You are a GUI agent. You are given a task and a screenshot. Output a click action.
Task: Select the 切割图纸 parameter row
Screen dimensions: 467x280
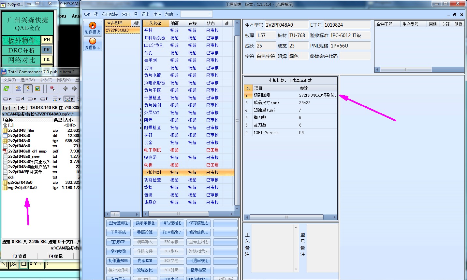[291, 95]
